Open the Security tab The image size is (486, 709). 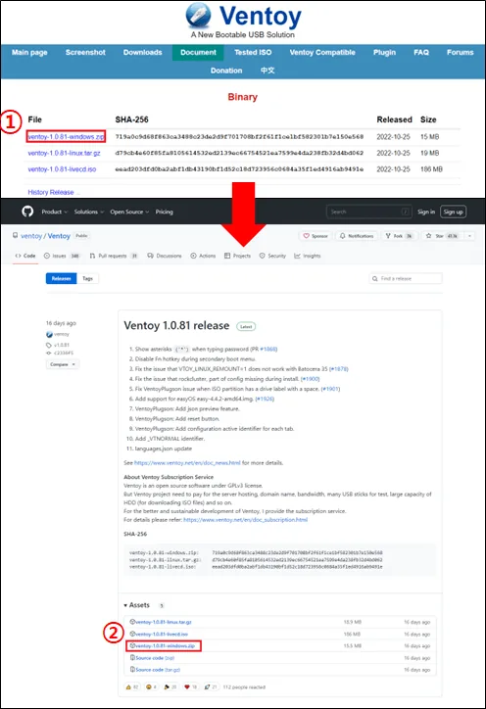(272, 256)
